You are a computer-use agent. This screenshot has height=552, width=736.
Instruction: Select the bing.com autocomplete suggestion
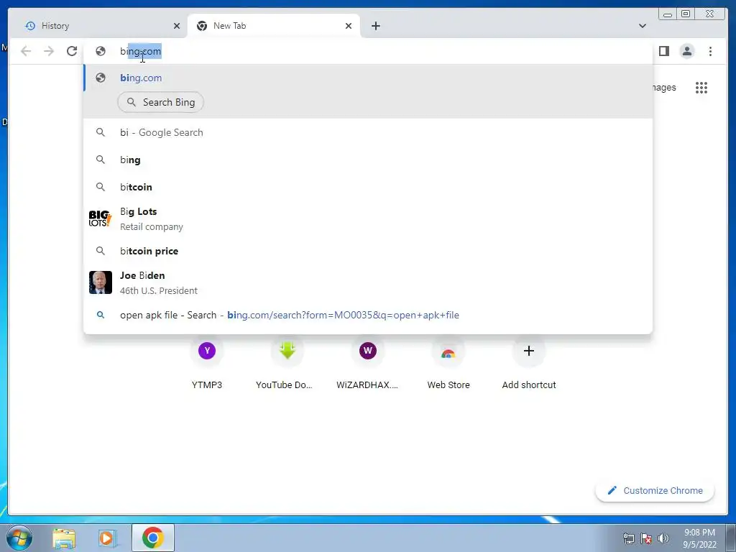367,78
